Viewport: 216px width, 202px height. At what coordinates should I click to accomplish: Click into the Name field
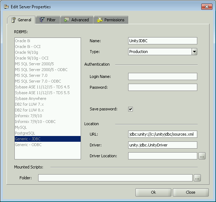(163, 41)
